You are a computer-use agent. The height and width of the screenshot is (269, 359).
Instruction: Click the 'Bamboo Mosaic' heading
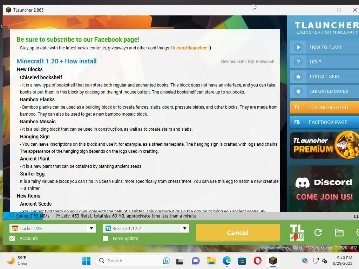(x=38, y=122)
